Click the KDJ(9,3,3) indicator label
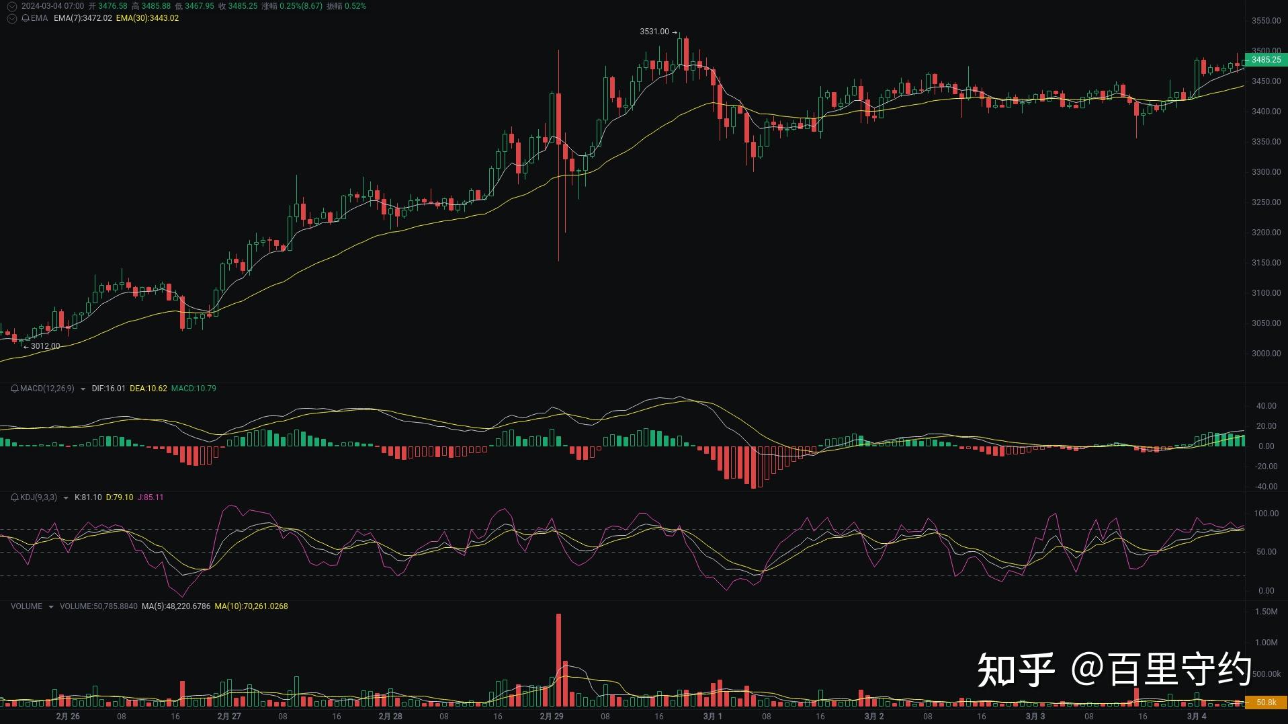 pyautogui.click(x=38, y=497)
